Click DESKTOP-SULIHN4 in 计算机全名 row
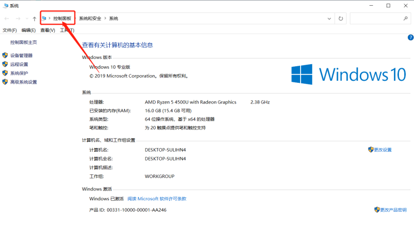The image size is (414, 250). click(165, 159)
